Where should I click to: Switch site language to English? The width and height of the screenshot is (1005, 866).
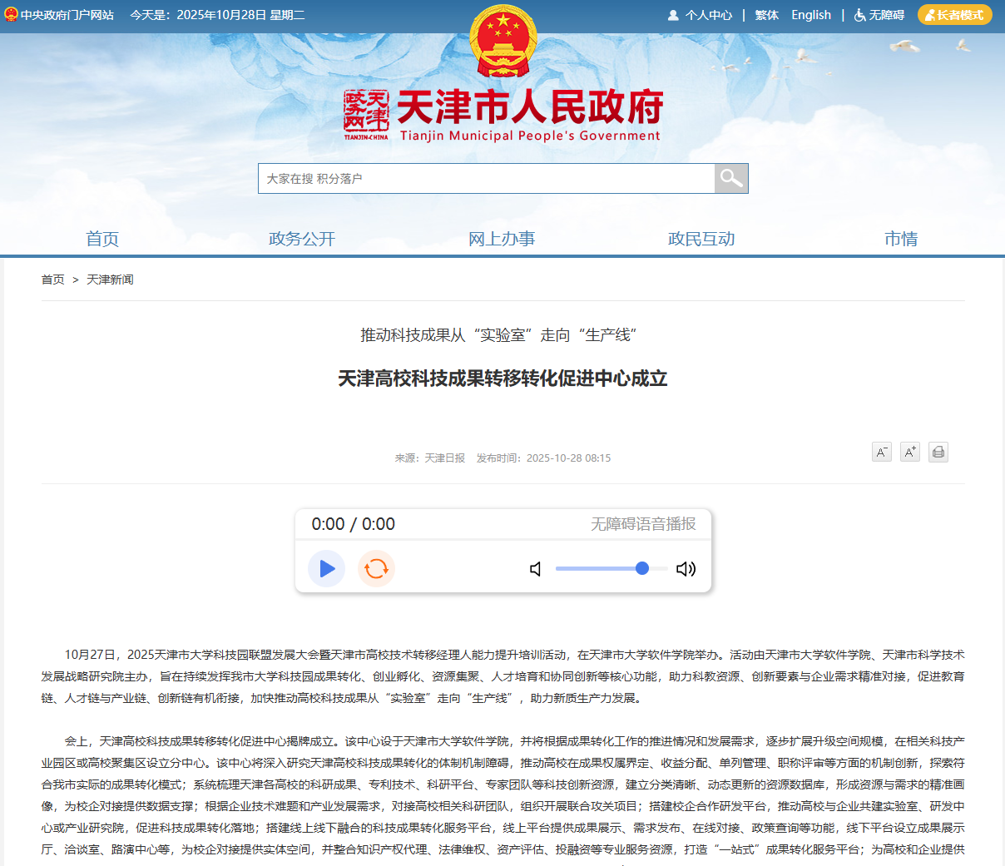pyautogui.click(x=811, y=15)
